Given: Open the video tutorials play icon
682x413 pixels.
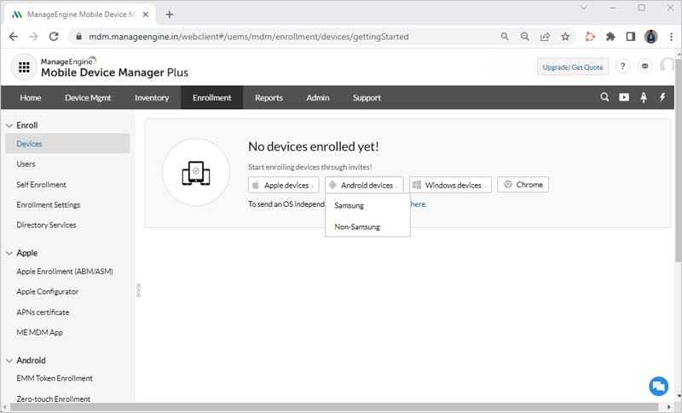Looking at the screenshot, I should click(x=624, y=97).
